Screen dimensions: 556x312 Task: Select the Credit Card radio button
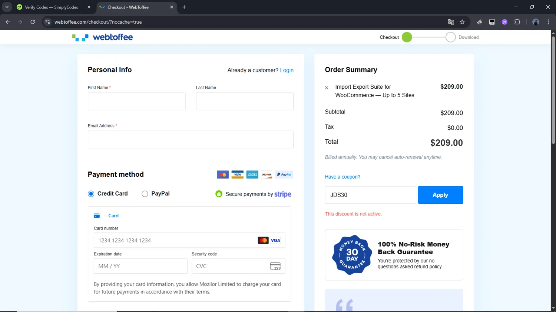point(91,194)
